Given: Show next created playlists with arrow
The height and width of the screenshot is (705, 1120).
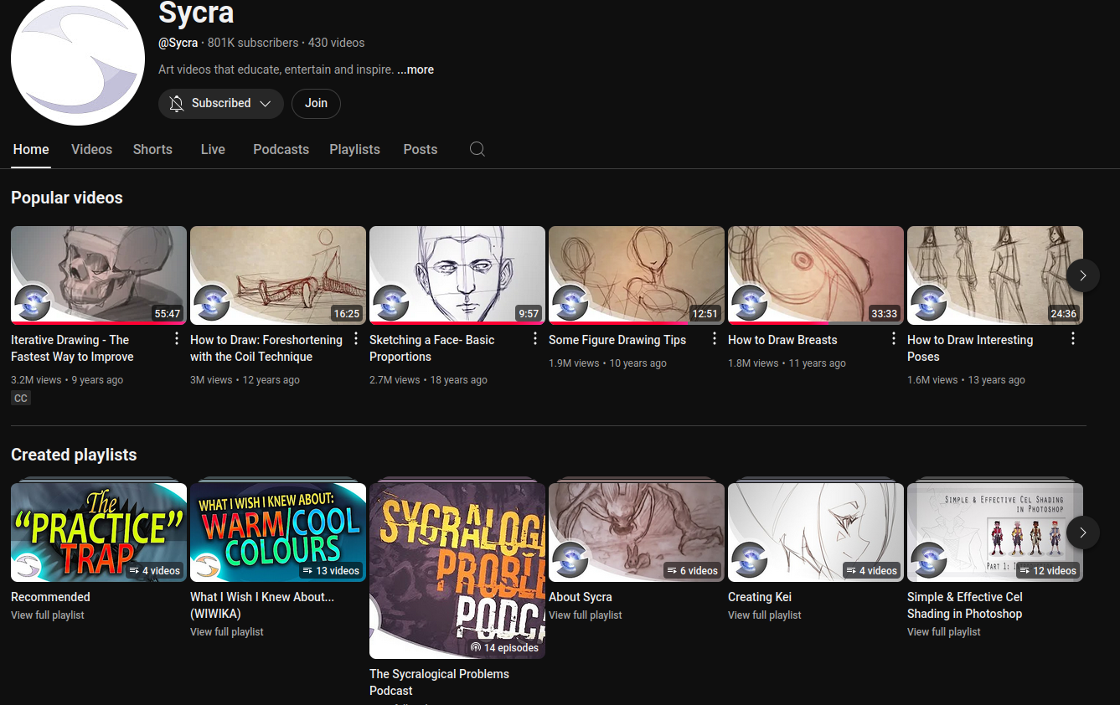Looking at the screenshot, I should (1083, 533).
